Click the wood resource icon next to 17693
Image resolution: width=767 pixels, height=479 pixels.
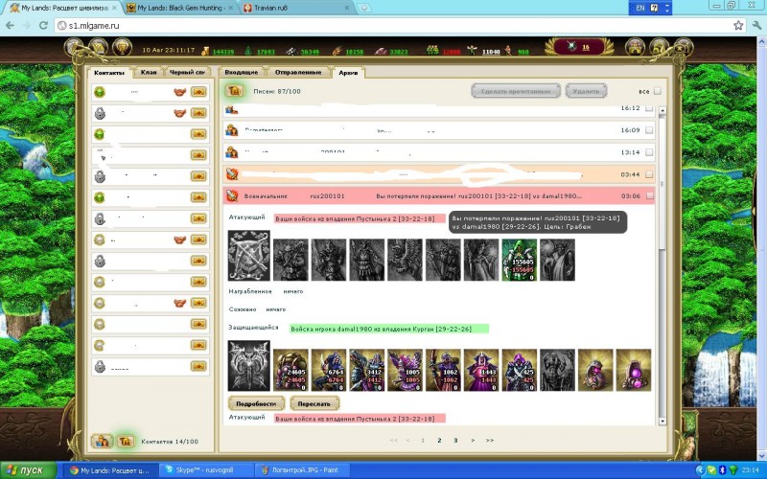[248, 51]
